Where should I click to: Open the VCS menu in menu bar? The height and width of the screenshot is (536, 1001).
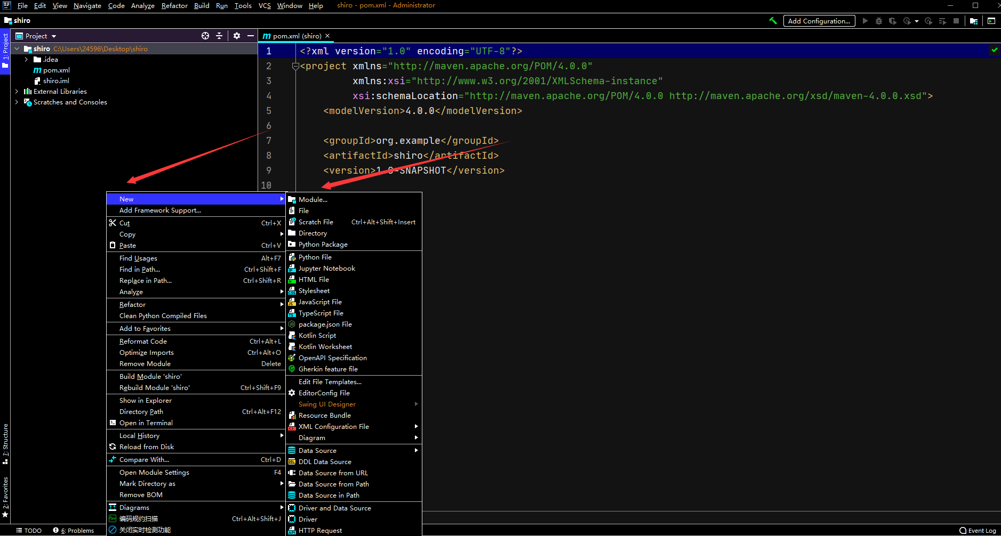tap(265, 5)
